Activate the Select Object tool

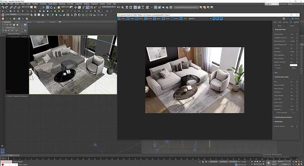31,7
